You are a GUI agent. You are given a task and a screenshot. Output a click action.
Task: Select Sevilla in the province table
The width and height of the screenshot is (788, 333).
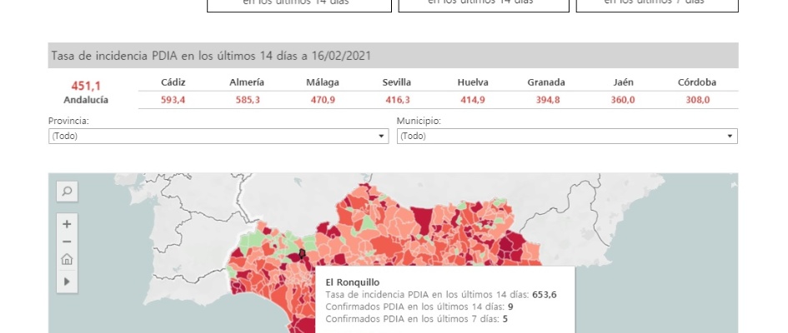tap(397, 82)
